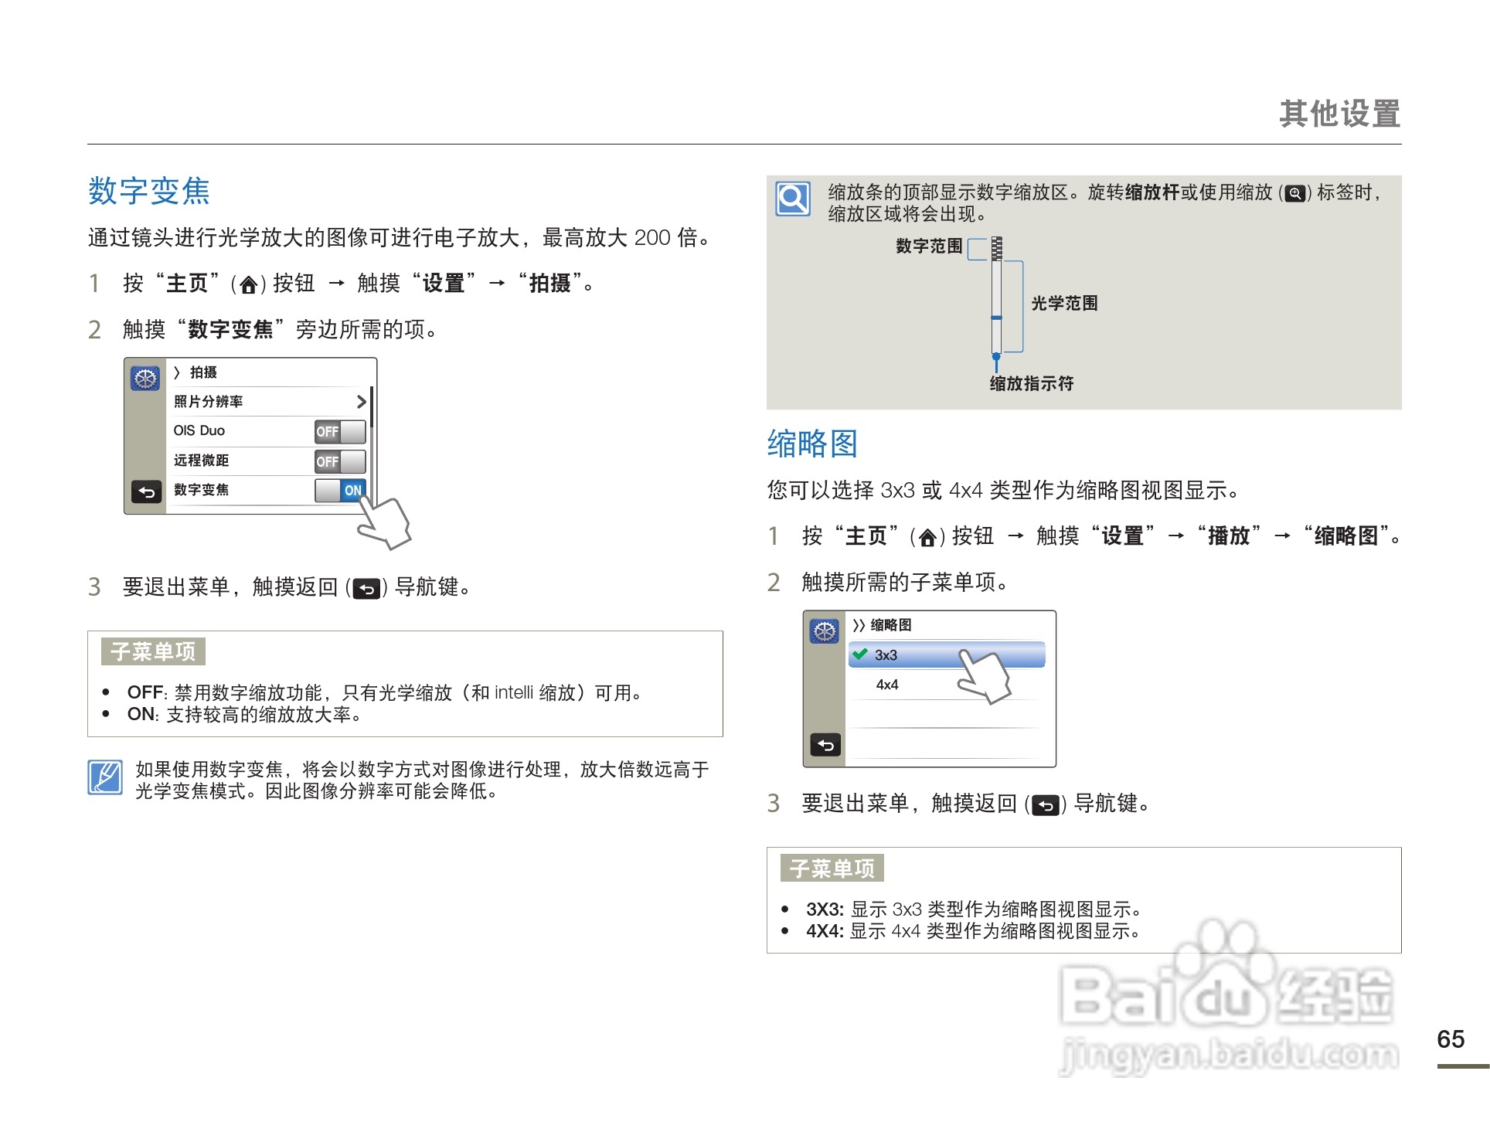The image size is (1490, 1139).
Task: Click the OIS Duo menu label
Action: 199,430
